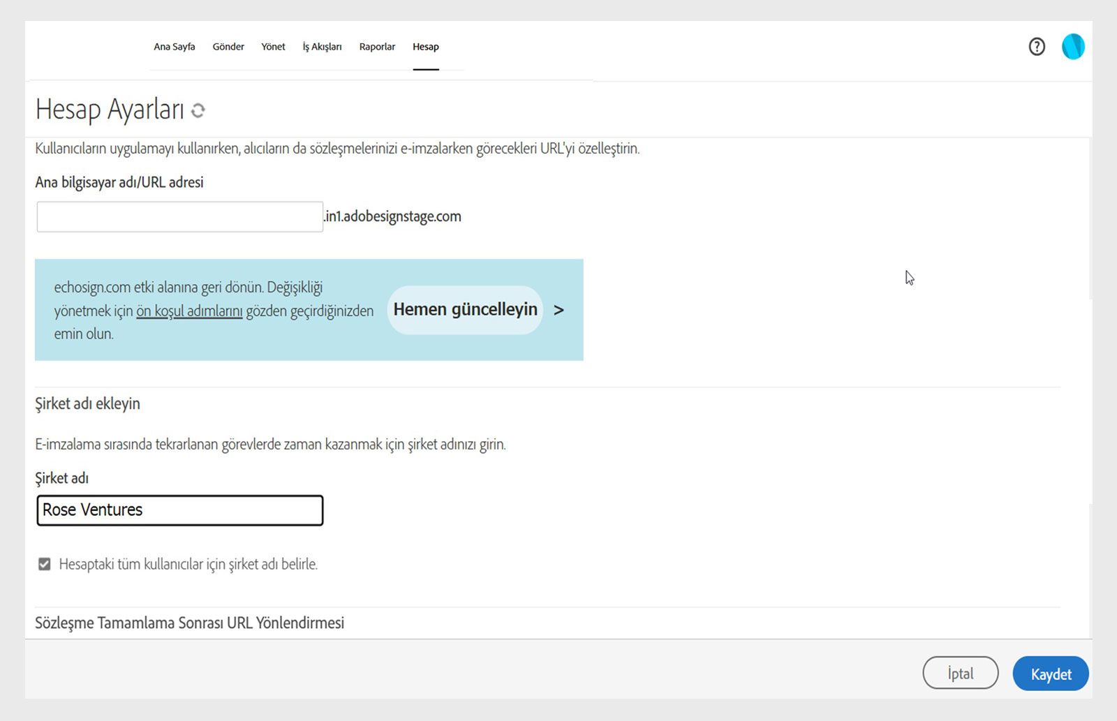Switch to the Ana Sayfa tab

pos(175,46)
